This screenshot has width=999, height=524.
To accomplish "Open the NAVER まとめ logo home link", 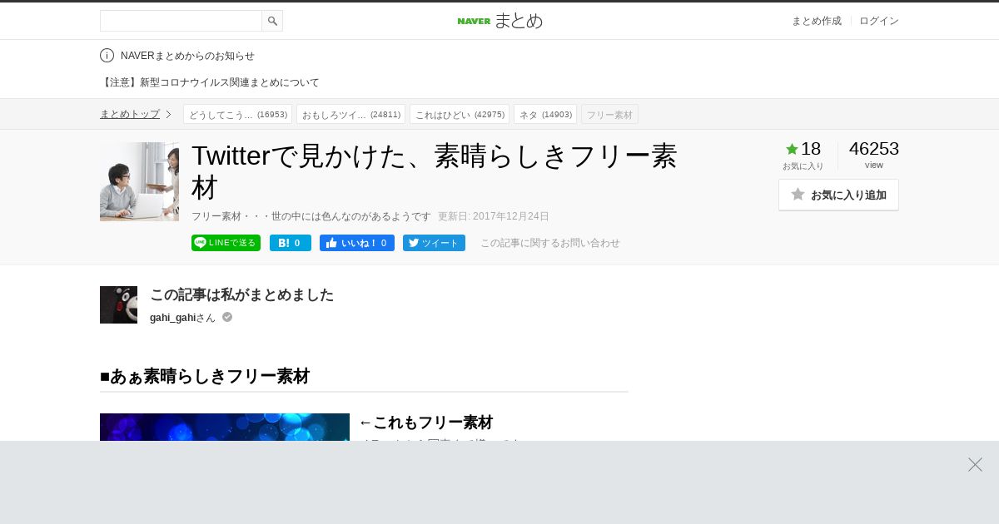I will (x=499, y=21).
